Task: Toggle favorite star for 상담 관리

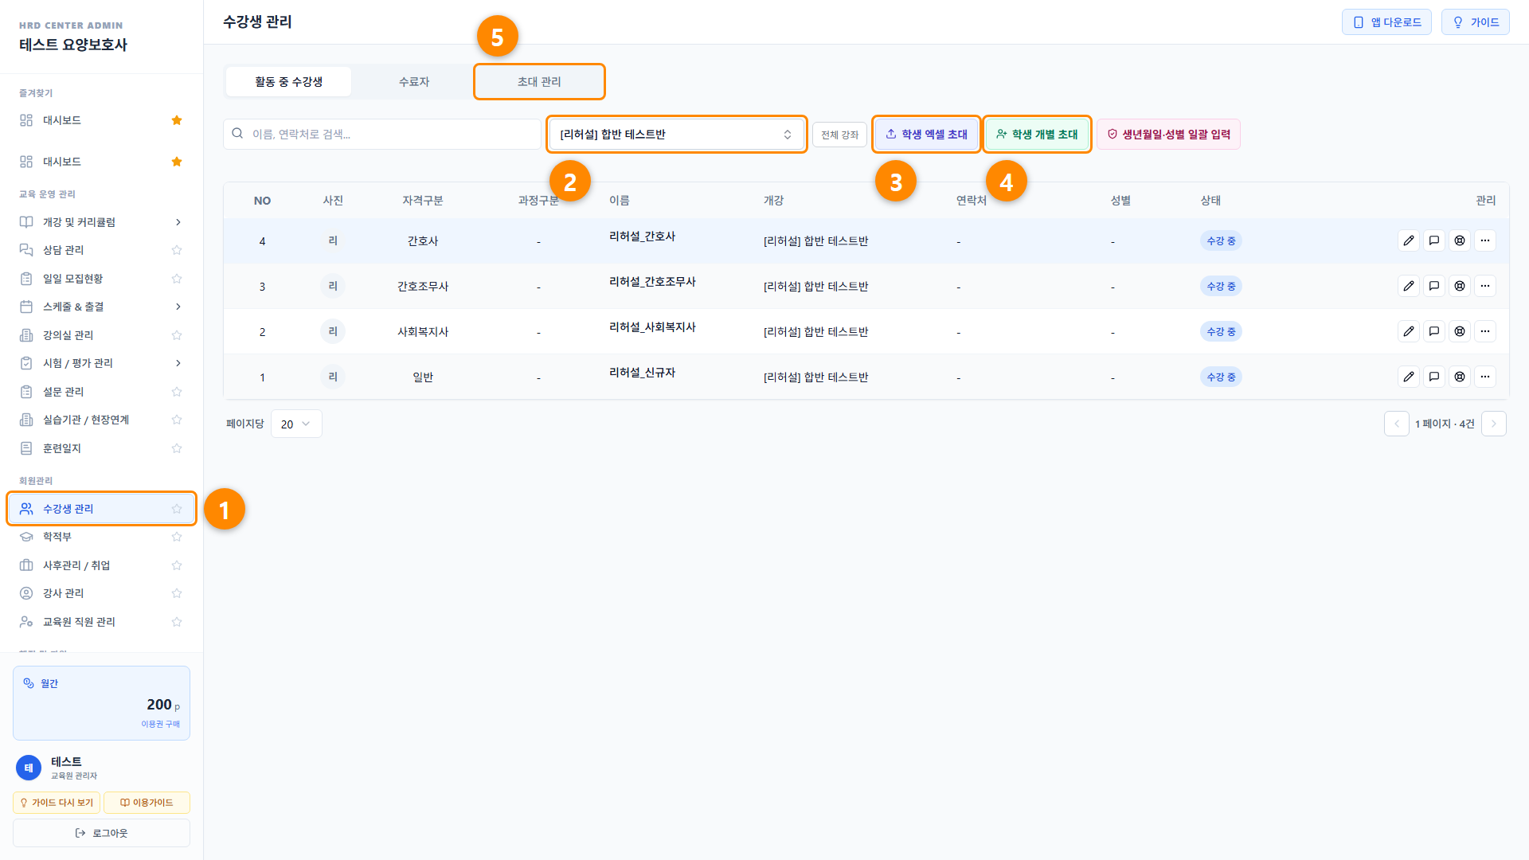Action: 177,250
